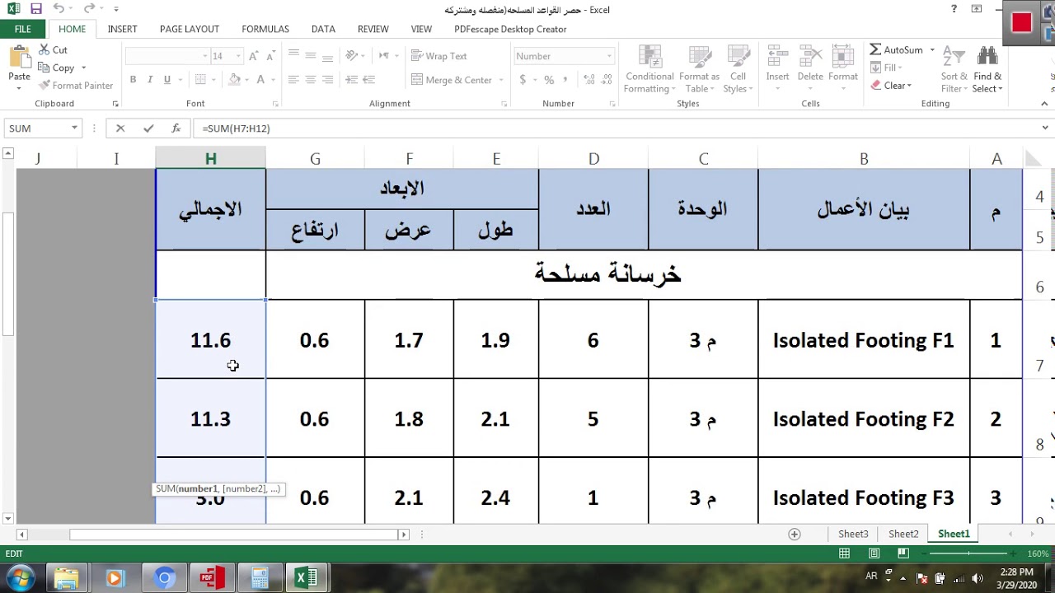Image resolution: width=1055 pixels, height=593 pixels.
Task: Click the Font Color A swatch
Action: pyautogui.click(x=260, y=80)
